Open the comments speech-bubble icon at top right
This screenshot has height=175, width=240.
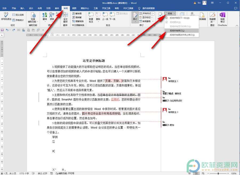pos(236,8)
